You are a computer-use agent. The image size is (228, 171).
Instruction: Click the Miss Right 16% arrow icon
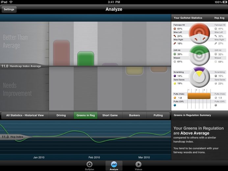tap(175, 43)
